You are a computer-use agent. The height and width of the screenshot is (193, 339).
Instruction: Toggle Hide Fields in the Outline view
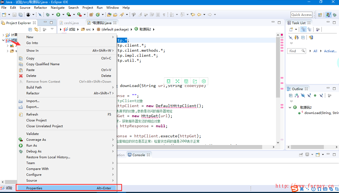pyautogui.click(x=303, y=95)
